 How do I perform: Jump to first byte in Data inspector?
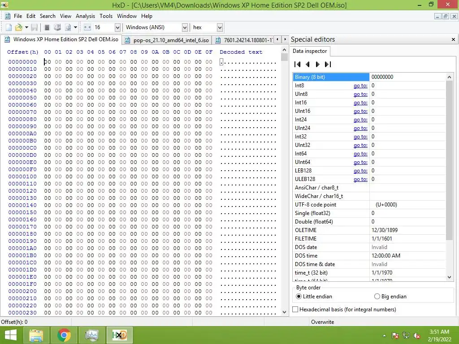click(x=298, y=64)
